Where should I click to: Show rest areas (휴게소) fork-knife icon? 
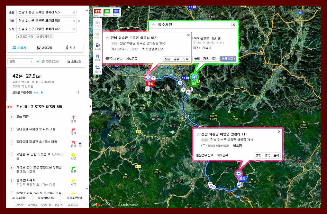tap(97, 58)
